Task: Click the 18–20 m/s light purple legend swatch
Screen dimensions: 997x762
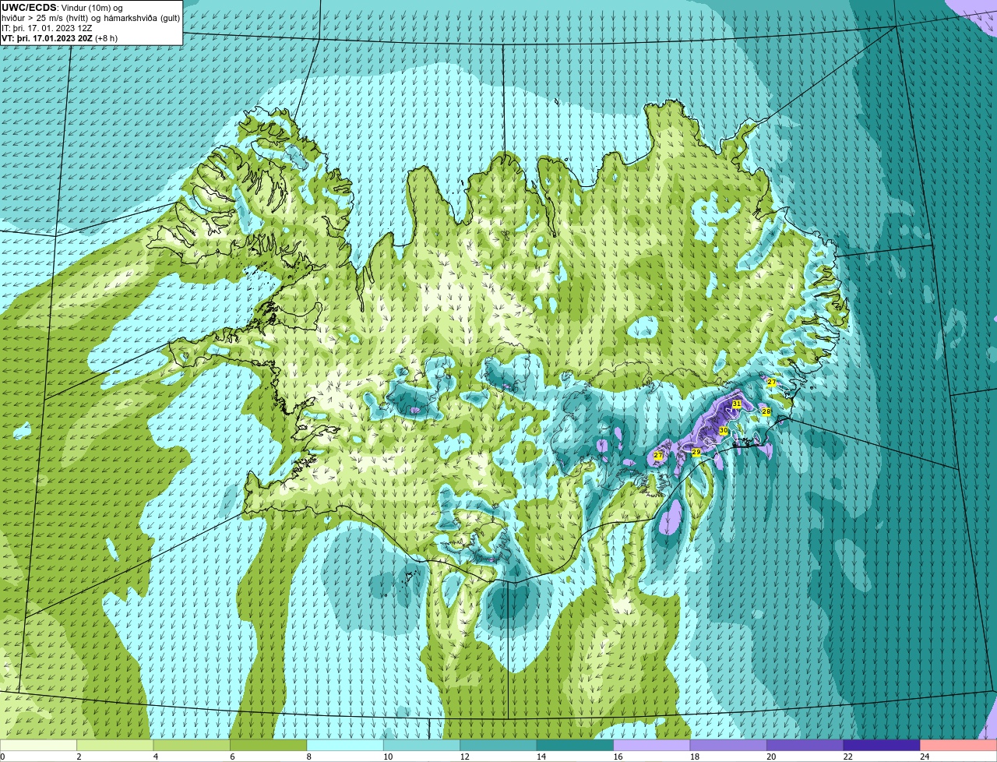Action: (x=729, y=745)
